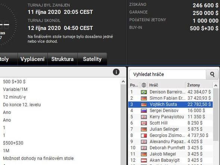Viewport: 220px width, 165px height.
Task: Click UK flag next to Kerry Panayiotou
Action: [144, 117]
